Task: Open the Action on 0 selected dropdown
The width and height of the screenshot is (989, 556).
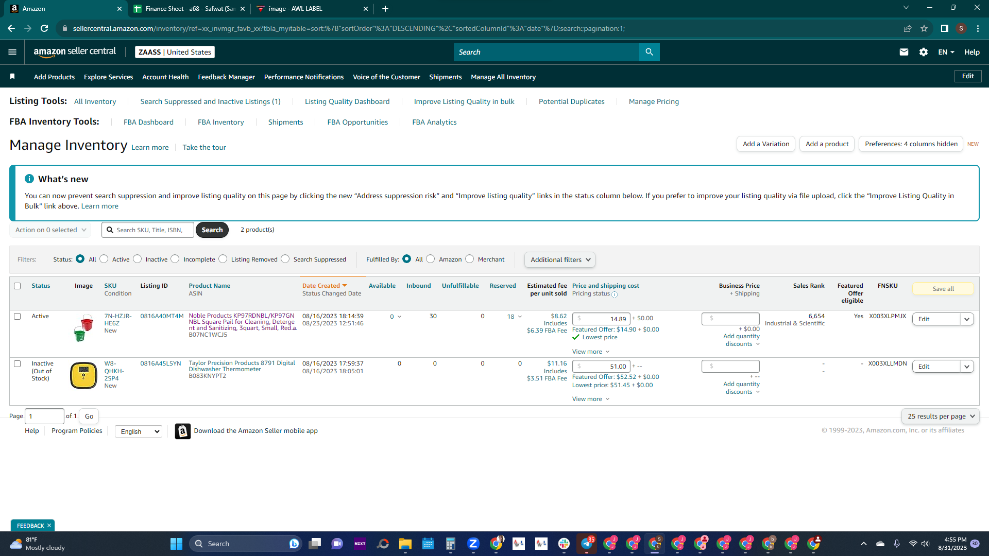Action: pyautogui.click(x=50, y=230)
